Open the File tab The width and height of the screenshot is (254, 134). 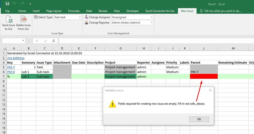coord(7,11)
